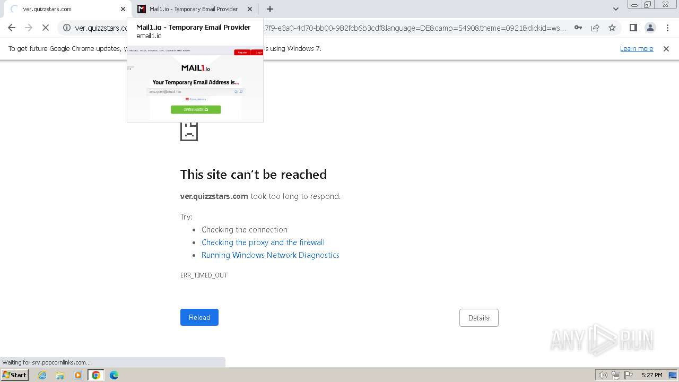This screenshot has height=382, width=679.
Task: Click Learn more about Chrome updates
Action: click(x=637, y=48)
